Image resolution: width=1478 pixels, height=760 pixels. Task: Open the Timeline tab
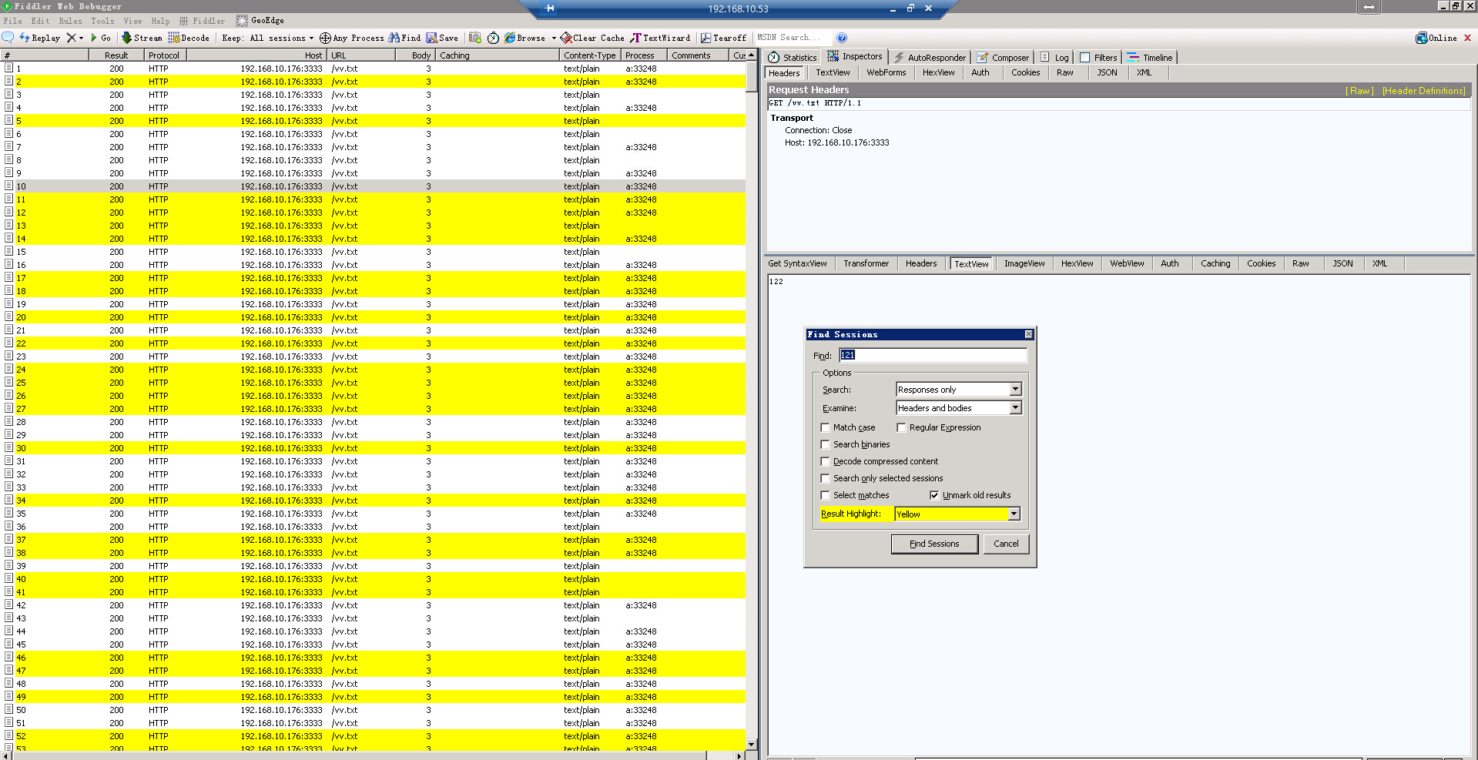pos(1150,58)
